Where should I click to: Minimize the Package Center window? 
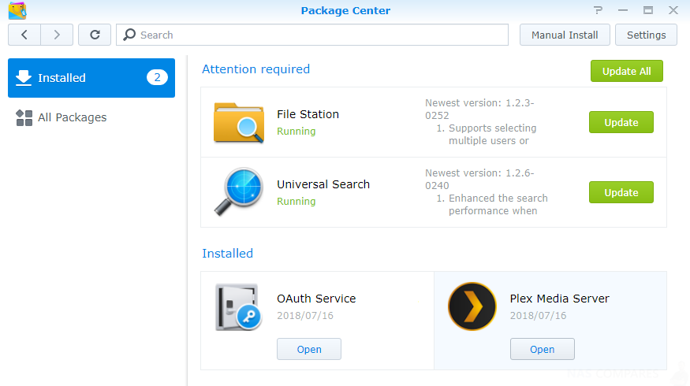point(623,10)
